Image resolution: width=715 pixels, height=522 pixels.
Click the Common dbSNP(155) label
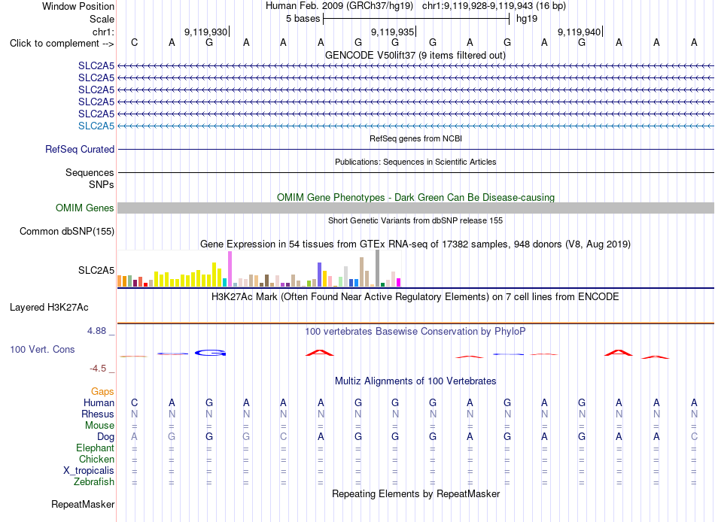(66, 231)
